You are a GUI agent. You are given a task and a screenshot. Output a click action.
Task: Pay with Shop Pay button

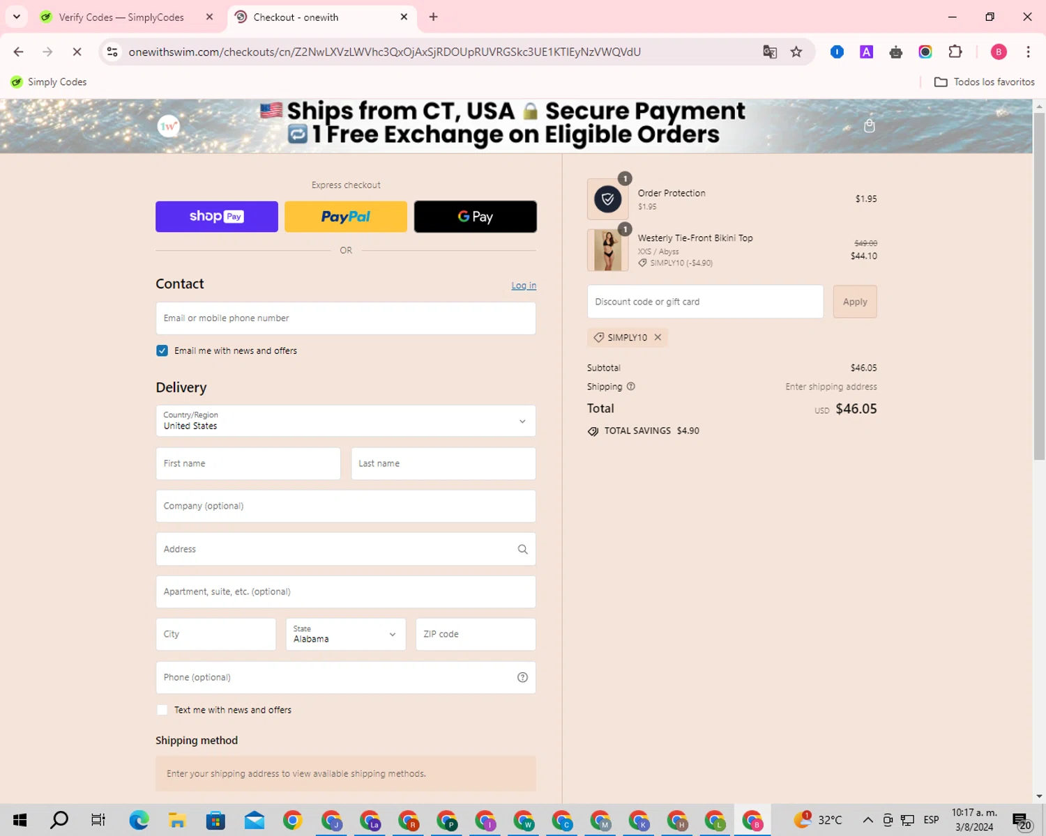217,217
